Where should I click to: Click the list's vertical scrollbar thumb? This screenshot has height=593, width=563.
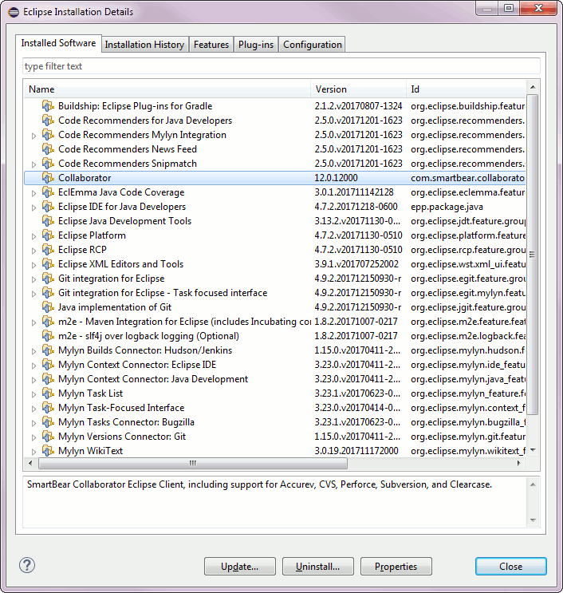click(x=533, y=254)
